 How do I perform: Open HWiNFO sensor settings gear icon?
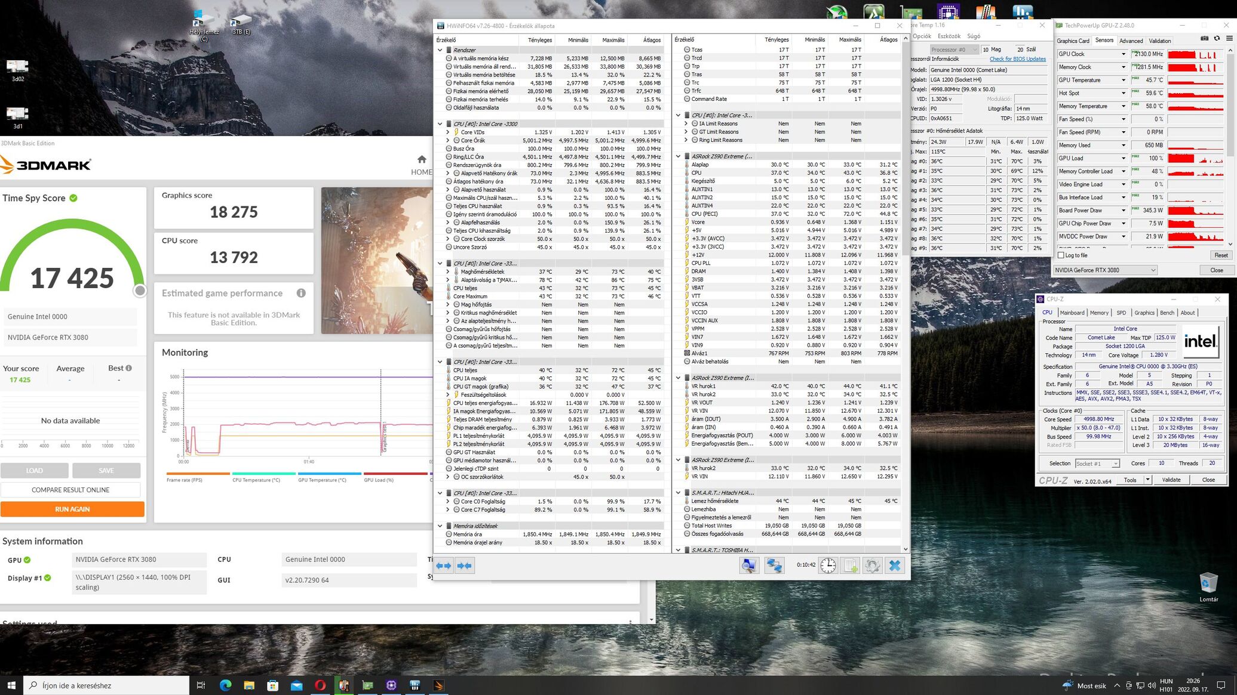click(x=872, y=566)
